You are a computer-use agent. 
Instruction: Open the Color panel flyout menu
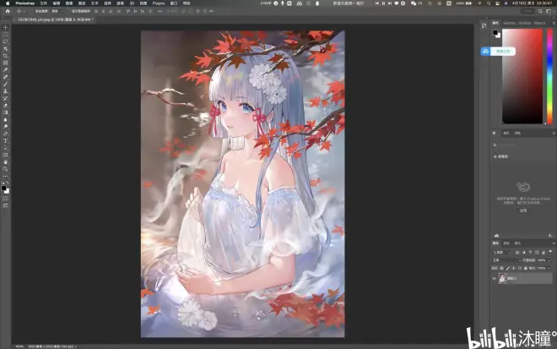tap(554, 23)
